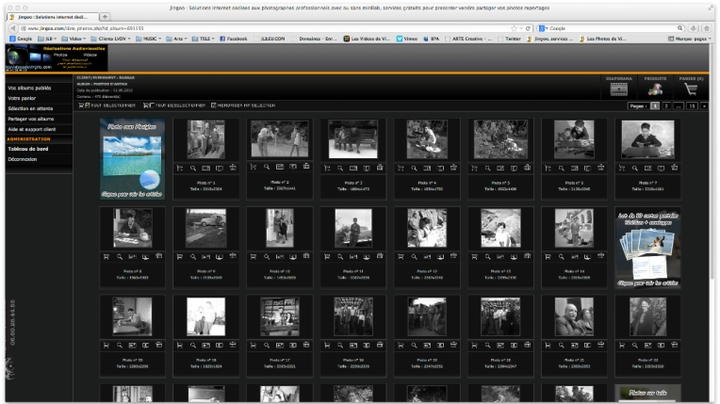Open Votre panier menu item

pyautogui.click(x=22, y=98)
